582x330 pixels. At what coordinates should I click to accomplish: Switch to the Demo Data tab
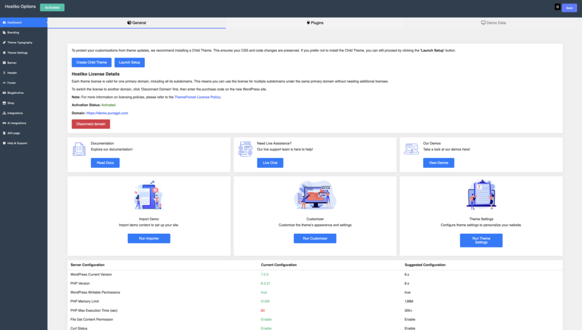[493, 23]
